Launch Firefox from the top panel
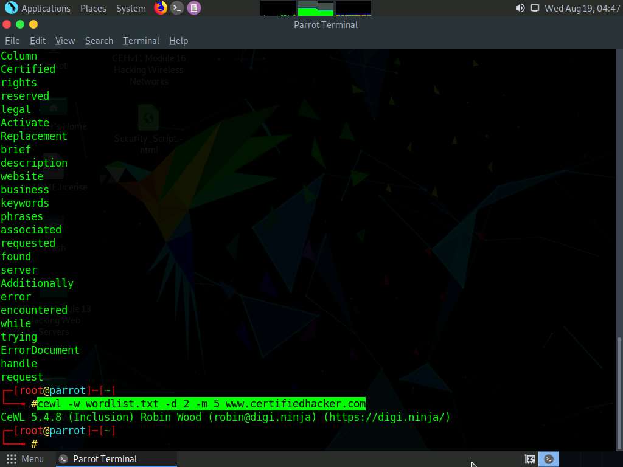 pyautogui.click(x=161, y=7)
